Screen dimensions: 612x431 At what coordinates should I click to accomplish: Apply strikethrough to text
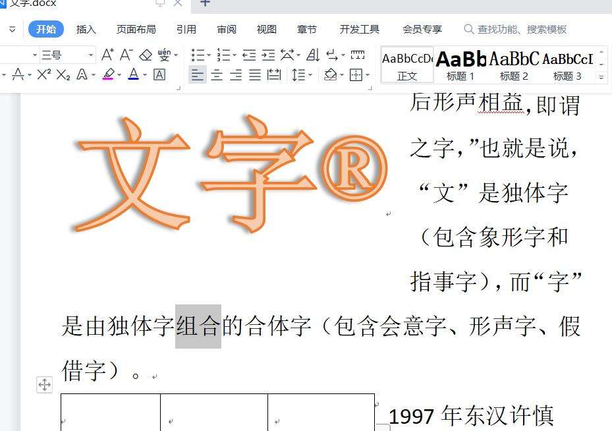pyautogui.click(x=18, y=74)
